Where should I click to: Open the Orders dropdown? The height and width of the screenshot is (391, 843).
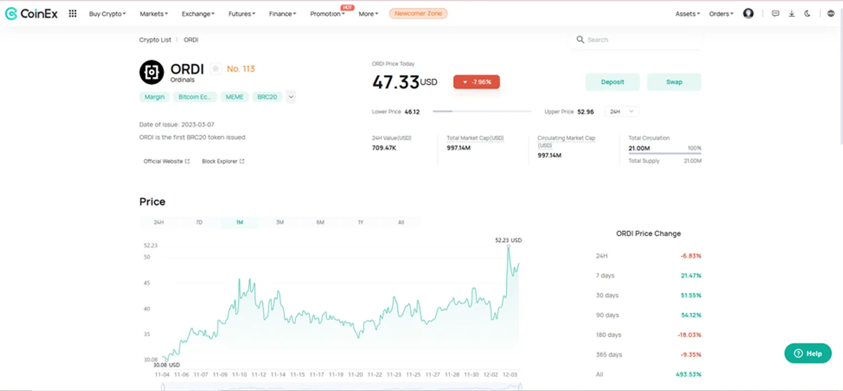(721, 14)
